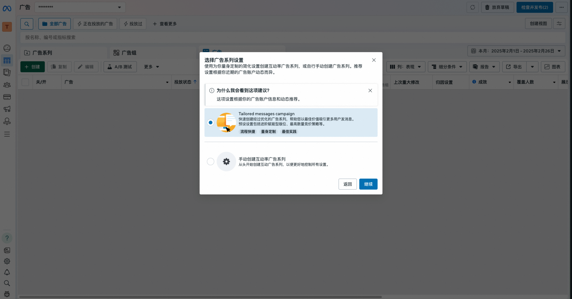The image size is (572, 299).
Task: Click the blue 继续 button
Action: click(368, 184)
